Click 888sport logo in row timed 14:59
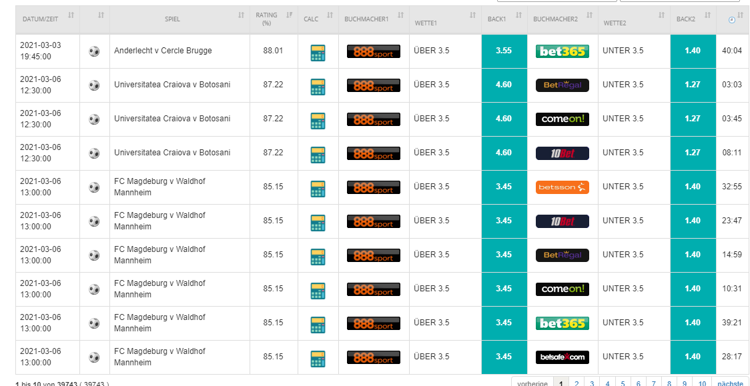The image size is (750, 386). [x=373, y=255]
